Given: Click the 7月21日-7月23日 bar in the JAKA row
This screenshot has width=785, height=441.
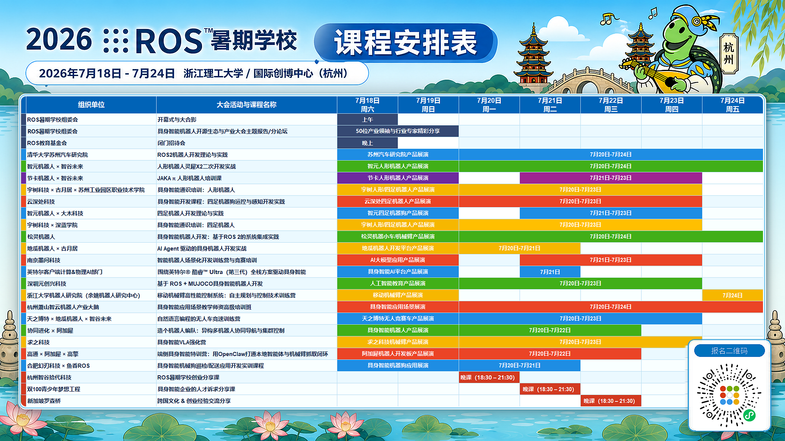Looking at the screenshot, I should (x=611, y=178).
